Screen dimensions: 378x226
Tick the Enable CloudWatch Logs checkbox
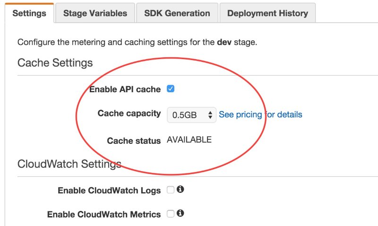click(x=171, y=190)
